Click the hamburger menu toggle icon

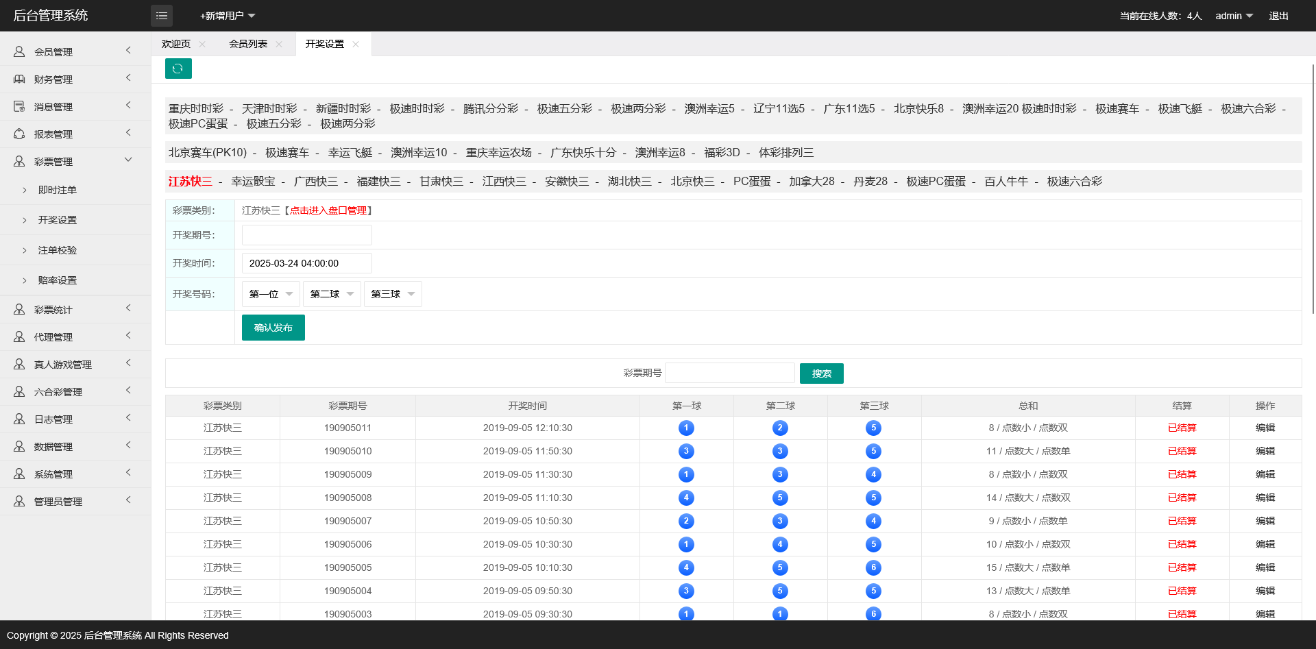(x=162, y=16)
